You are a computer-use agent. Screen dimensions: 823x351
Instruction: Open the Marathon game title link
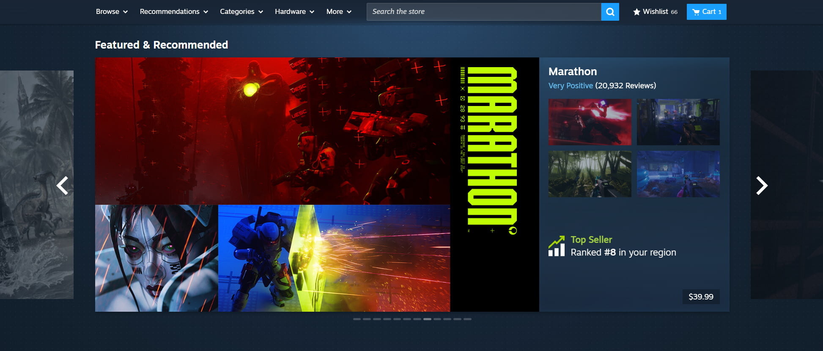pyautogui.click(x=573, y=71)
